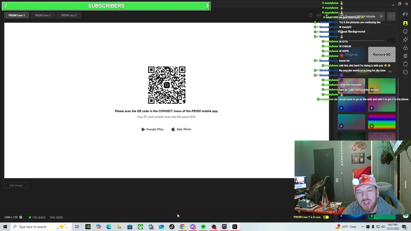The image size is (411, 231).
Task: Open Epic Games Launcher from the taskbar
Action: click(x=224, y=227)
